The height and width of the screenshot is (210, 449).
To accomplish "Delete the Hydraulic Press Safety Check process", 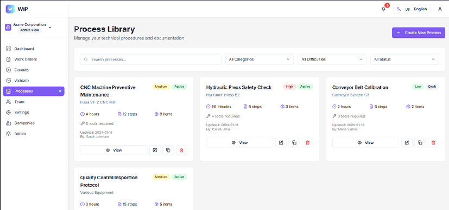I will click(307, 143).
